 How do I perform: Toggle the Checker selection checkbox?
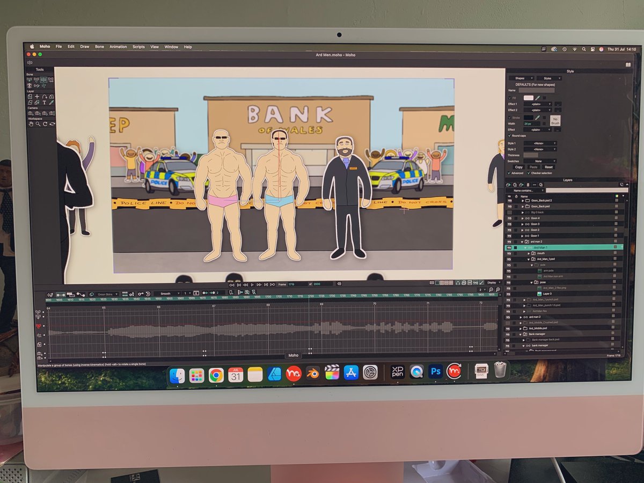pyautogui.click(x=529, y=173)
